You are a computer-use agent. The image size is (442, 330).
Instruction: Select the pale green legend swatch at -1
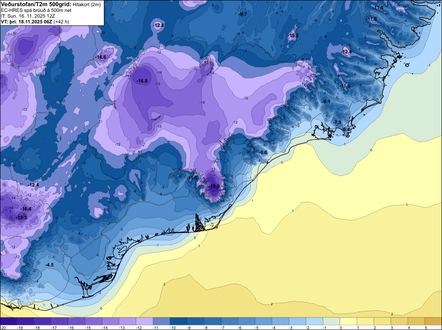[331, 321]
